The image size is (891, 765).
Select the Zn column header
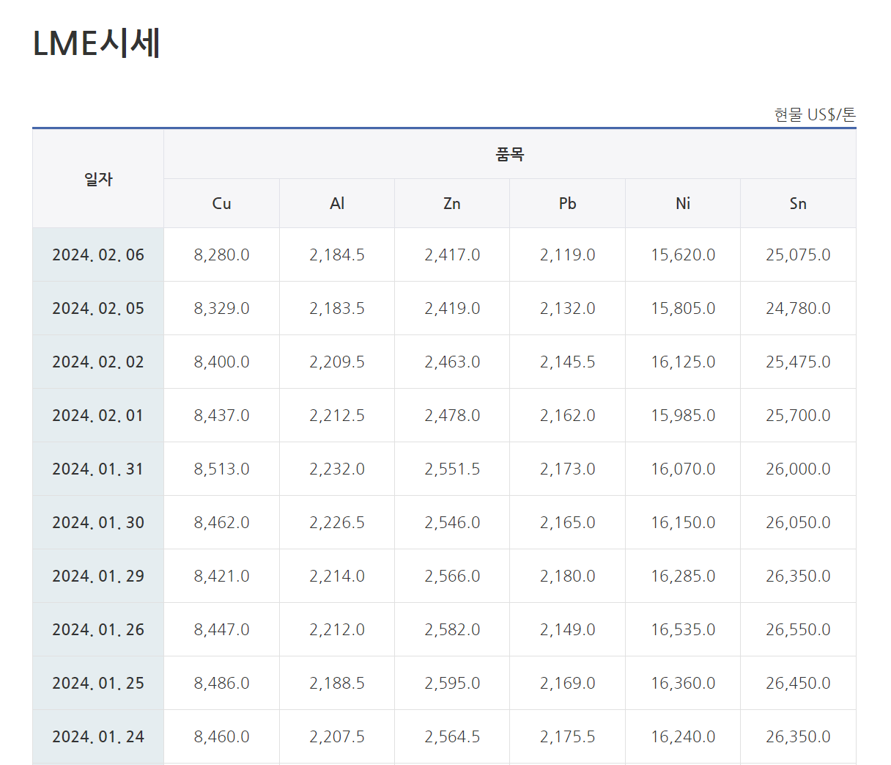[x=452, y=204]
